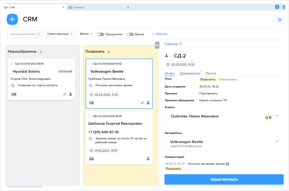Click the РЕДАКТИРОВАТЬ button
Image resolution: width=289 pixels, height=191 pixels.
pyautogui.click(x=224, y=180)
